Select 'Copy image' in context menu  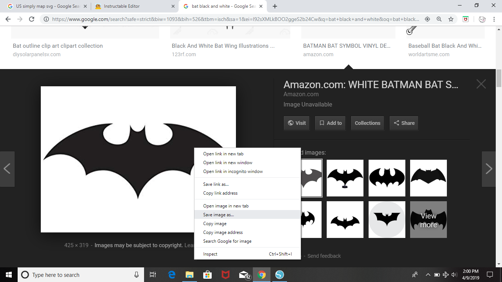pos(247,224)
